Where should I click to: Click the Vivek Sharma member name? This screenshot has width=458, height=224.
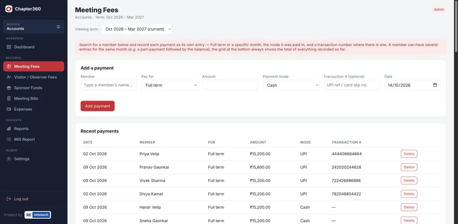(x=153, y=181)
